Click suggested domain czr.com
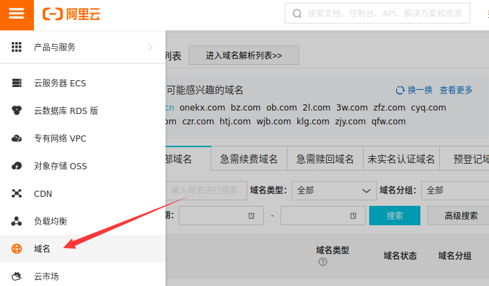Viewport: 489px width, 286px height. 198,122
